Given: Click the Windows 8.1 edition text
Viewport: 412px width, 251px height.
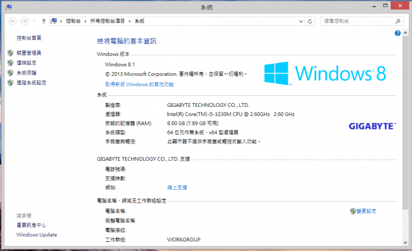Looking at the screenshot, I should pos(120,64).
